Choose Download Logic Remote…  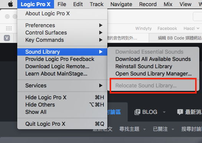point(62,66)
